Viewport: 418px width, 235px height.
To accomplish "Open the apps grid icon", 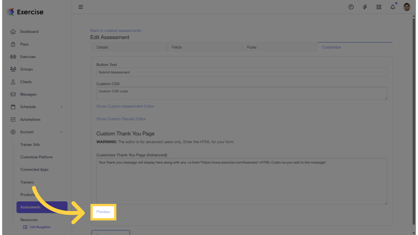I will point(379,7).
